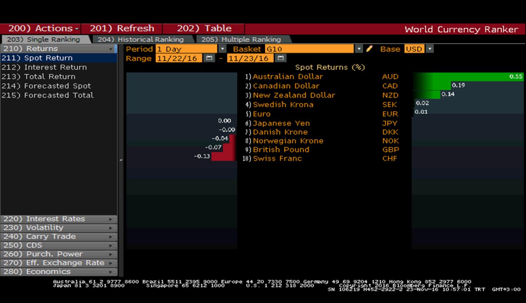Click the green 0.55 AUD return bar
Screen dimensions: 526x303
(468, 77)
